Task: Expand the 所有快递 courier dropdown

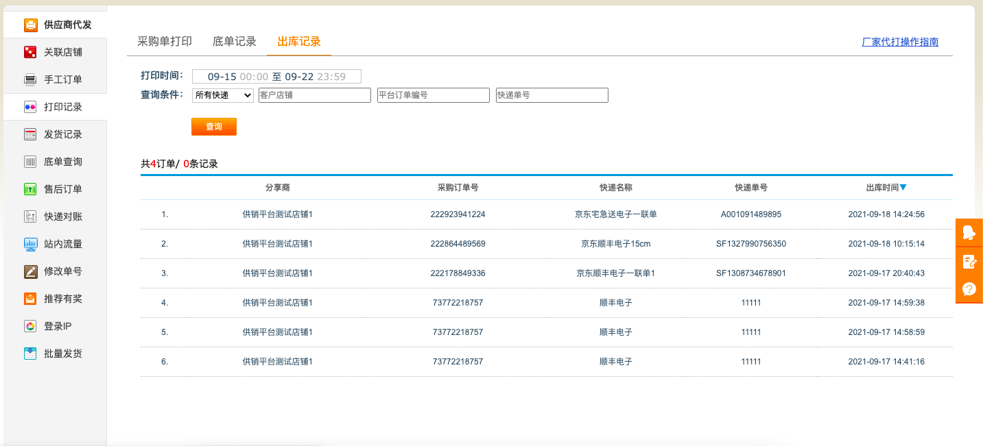Action: [222, 95]
